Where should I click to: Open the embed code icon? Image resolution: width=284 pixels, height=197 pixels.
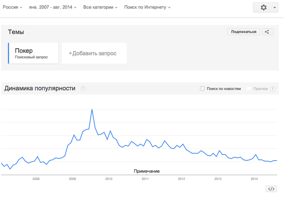pyautogui.click(x=271, y=189)
